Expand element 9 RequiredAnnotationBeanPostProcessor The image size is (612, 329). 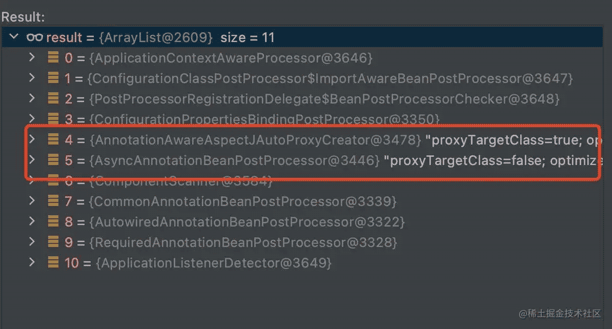point(32,241)
